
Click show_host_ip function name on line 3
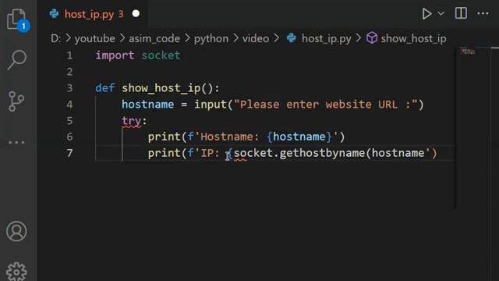point(161,88)
